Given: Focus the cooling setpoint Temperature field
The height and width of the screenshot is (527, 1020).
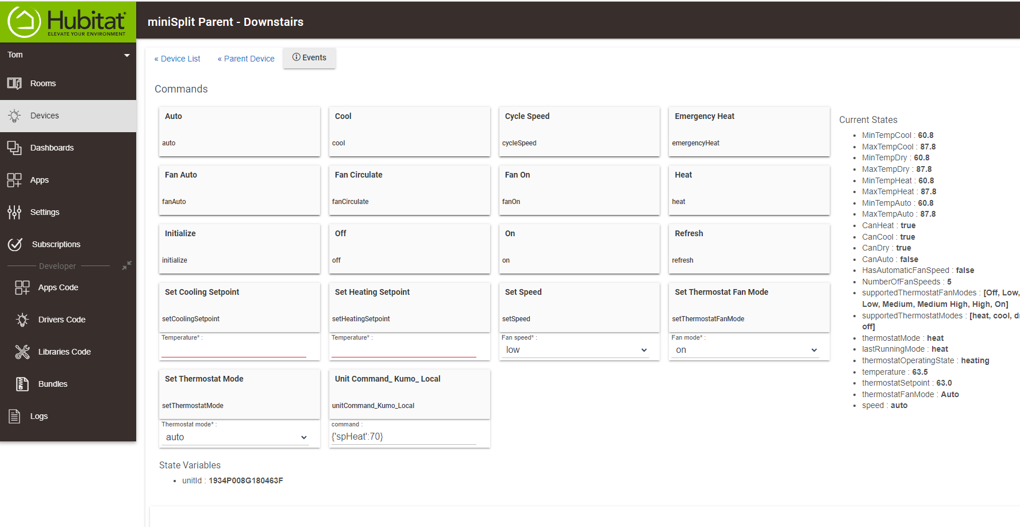Looking at the screenshot, I should pyautogui.click(x=234, y=350).
